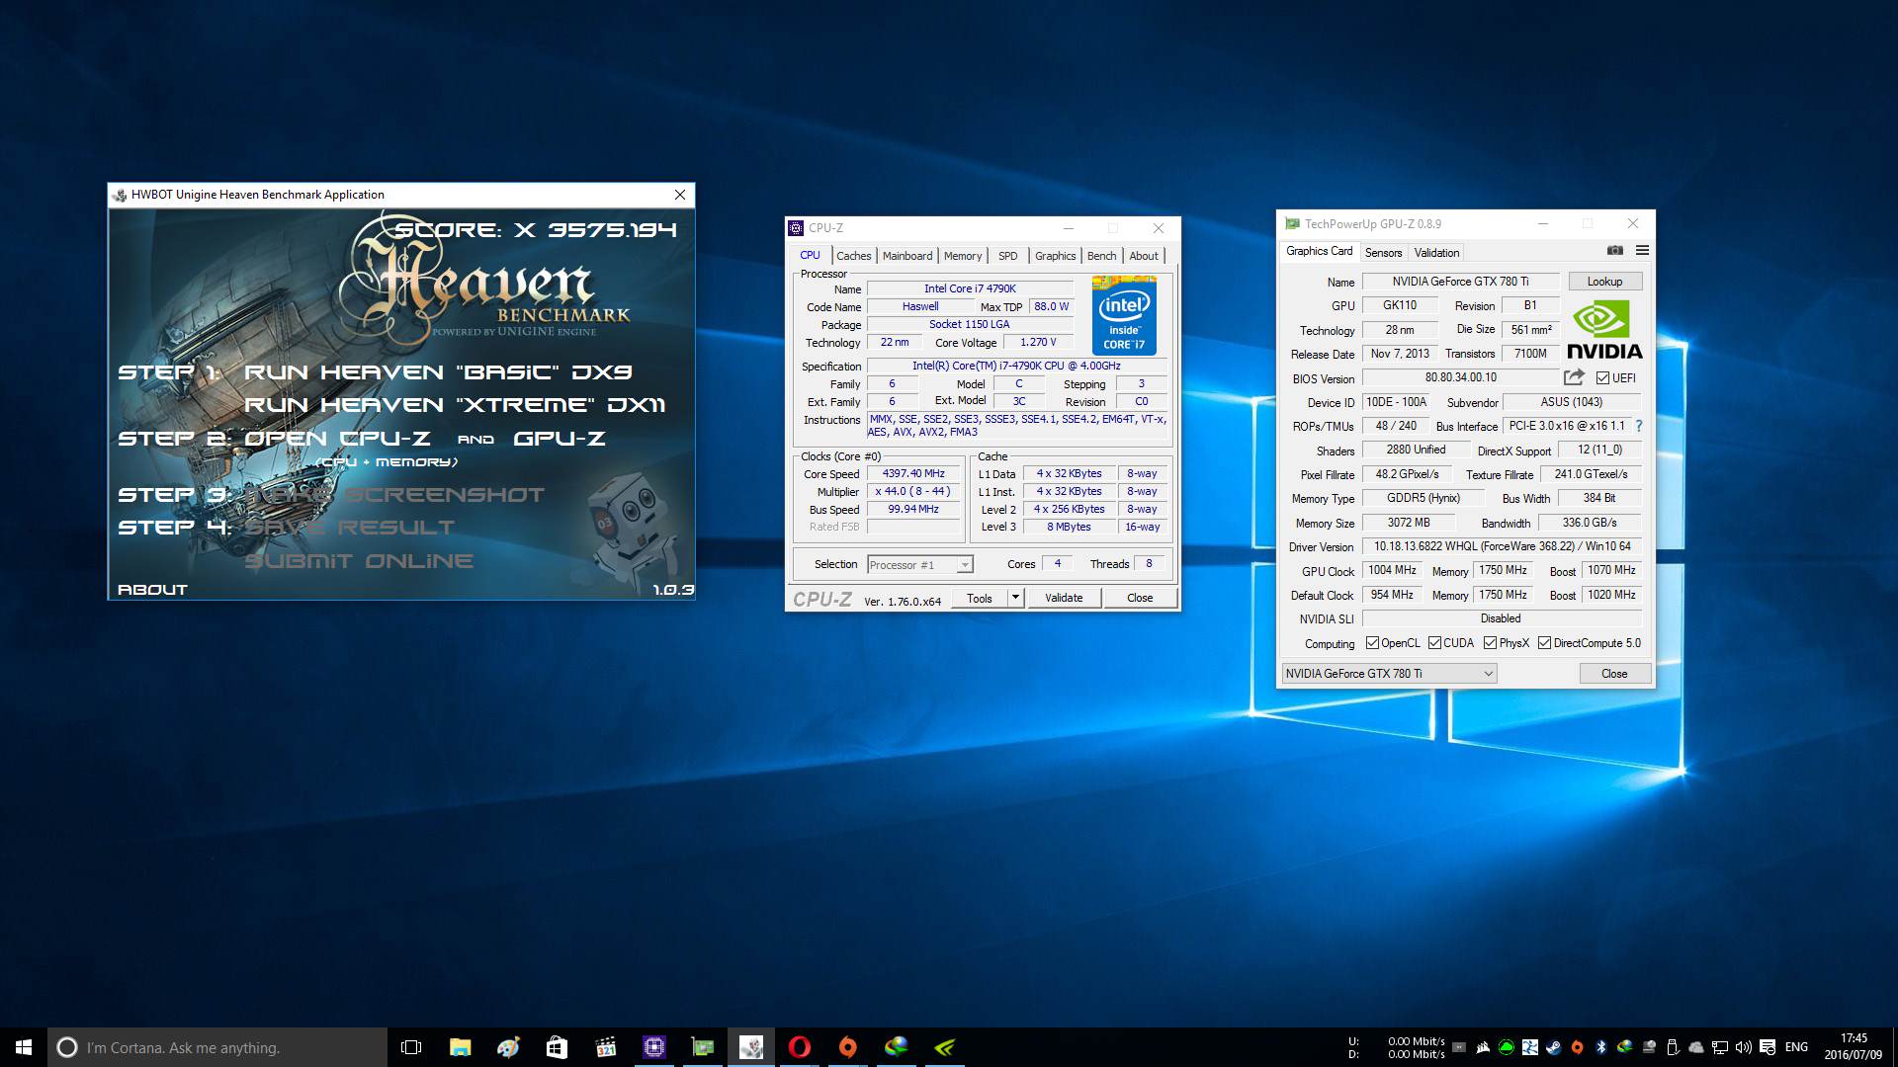Open the Graphics tab in CPU-Z

1055,256
